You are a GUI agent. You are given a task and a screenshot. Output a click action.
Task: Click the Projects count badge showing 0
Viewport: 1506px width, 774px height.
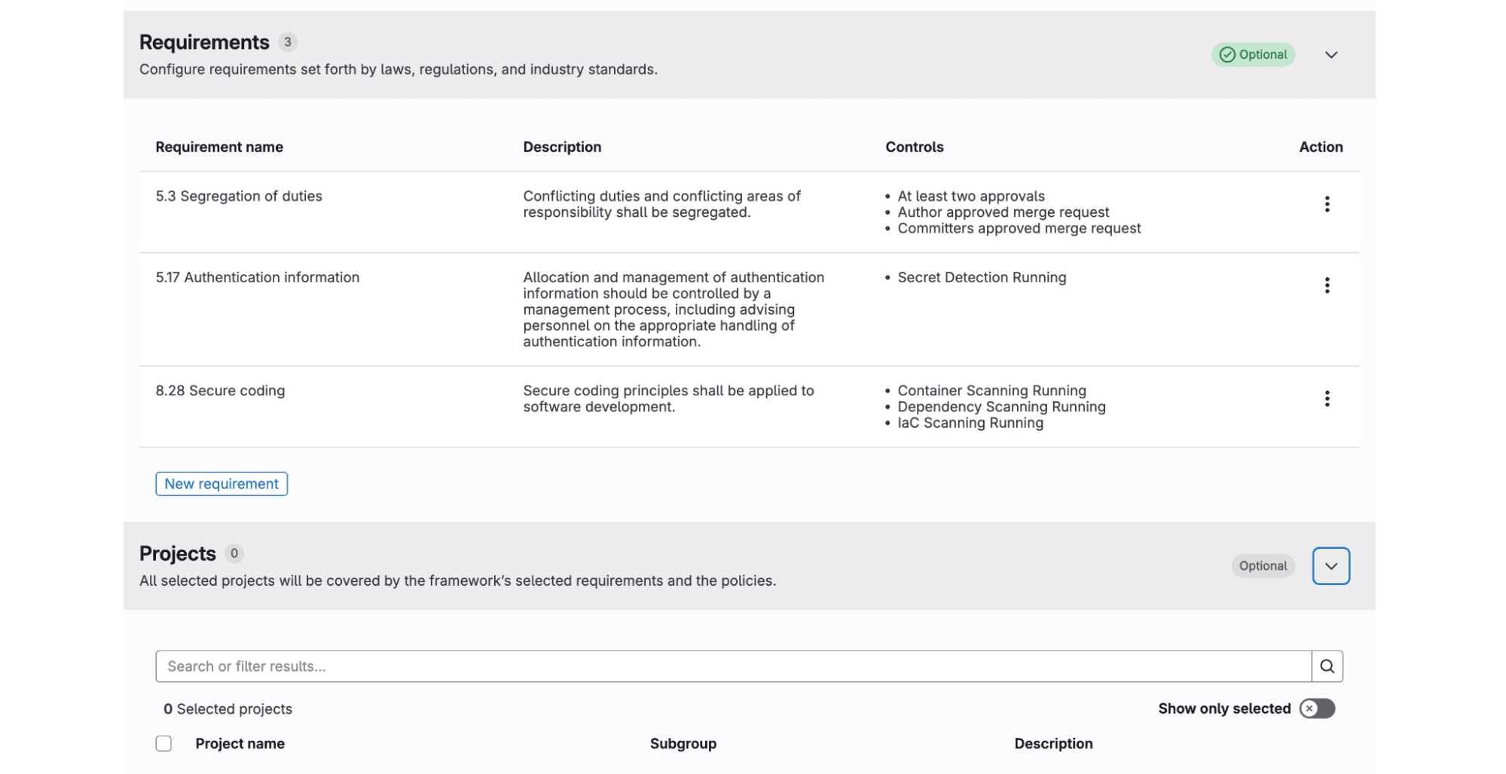tap(234, 553)
